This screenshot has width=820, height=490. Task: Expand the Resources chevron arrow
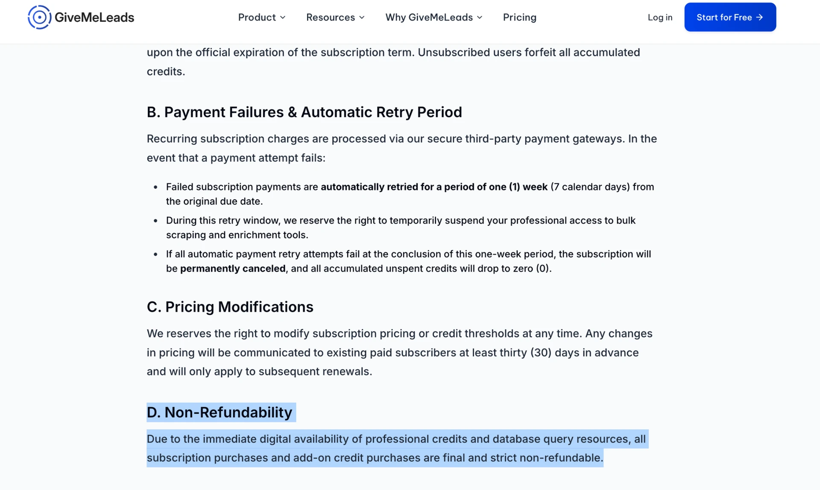coord(362,18)
